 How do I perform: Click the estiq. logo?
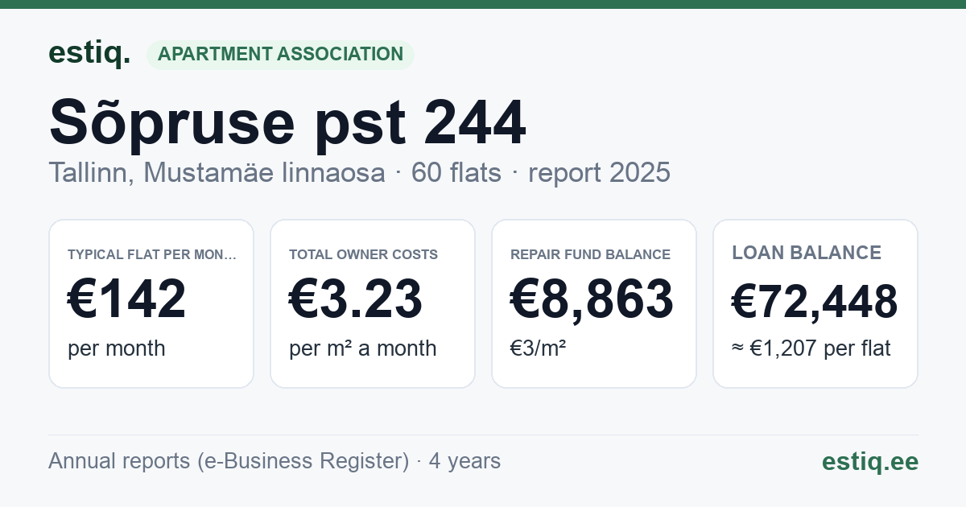[x=89, y=53]
